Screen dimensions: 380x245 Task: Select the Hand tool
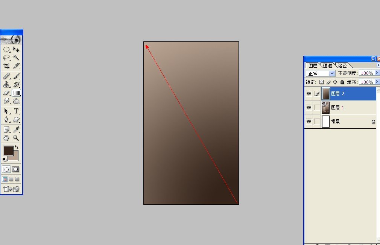(x=6, y=138)
